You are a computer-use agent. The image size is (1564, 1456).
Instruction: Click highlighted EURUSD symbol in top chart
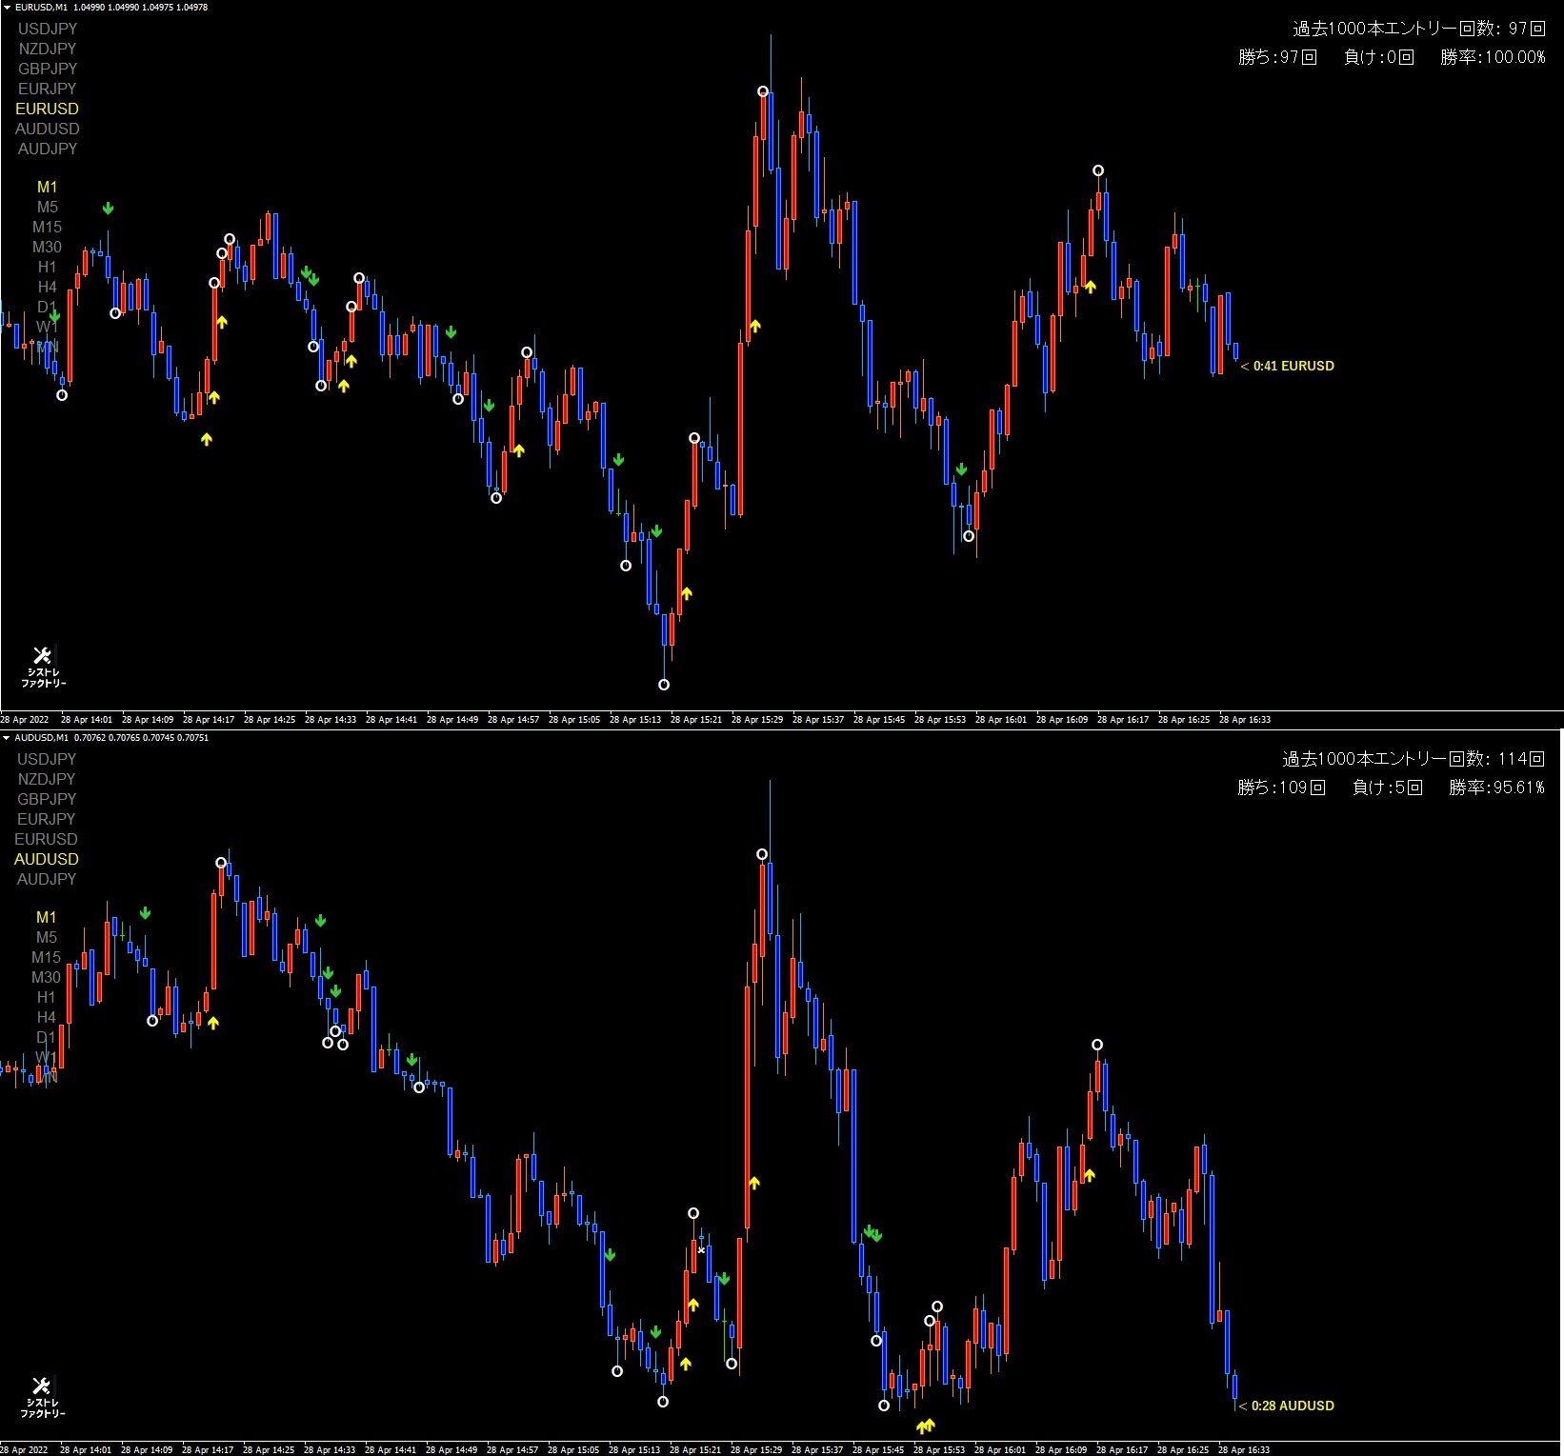47,109
